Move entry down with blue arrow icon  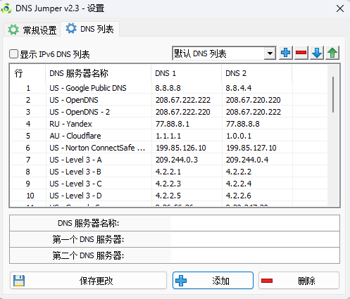[317, 53]
